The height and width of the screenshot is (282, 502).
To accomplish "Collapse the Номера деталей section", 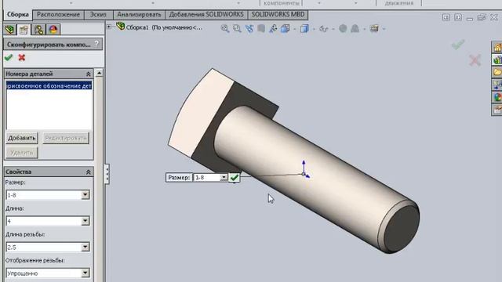I will pyautogui.click(x=89, y=74).
